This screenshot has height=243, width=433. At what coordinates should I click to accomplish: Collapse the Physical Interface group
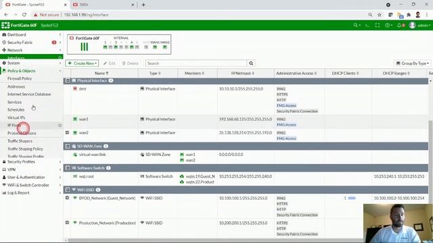tap(68, 80)
